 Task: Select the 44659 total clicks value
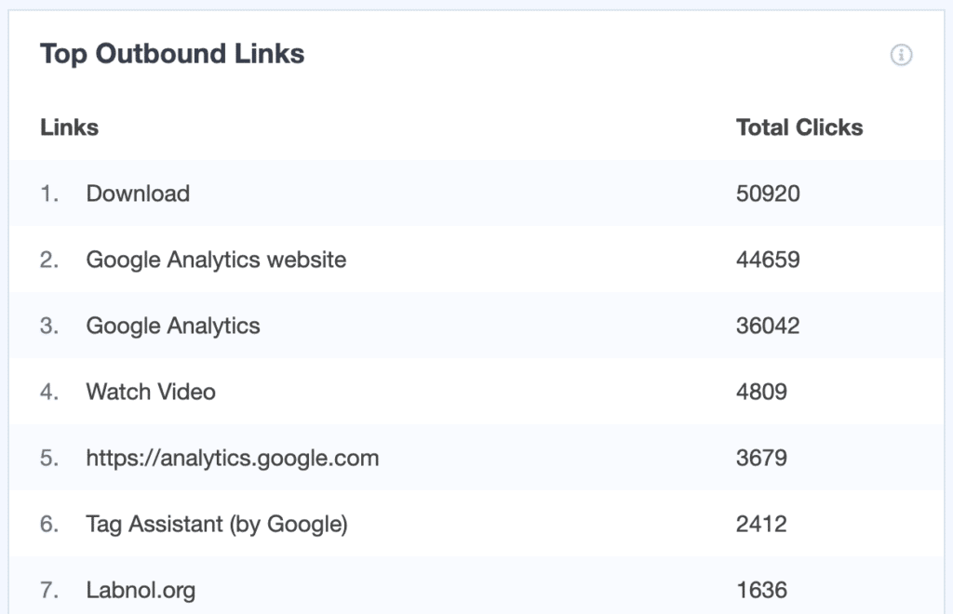point(768,260)
